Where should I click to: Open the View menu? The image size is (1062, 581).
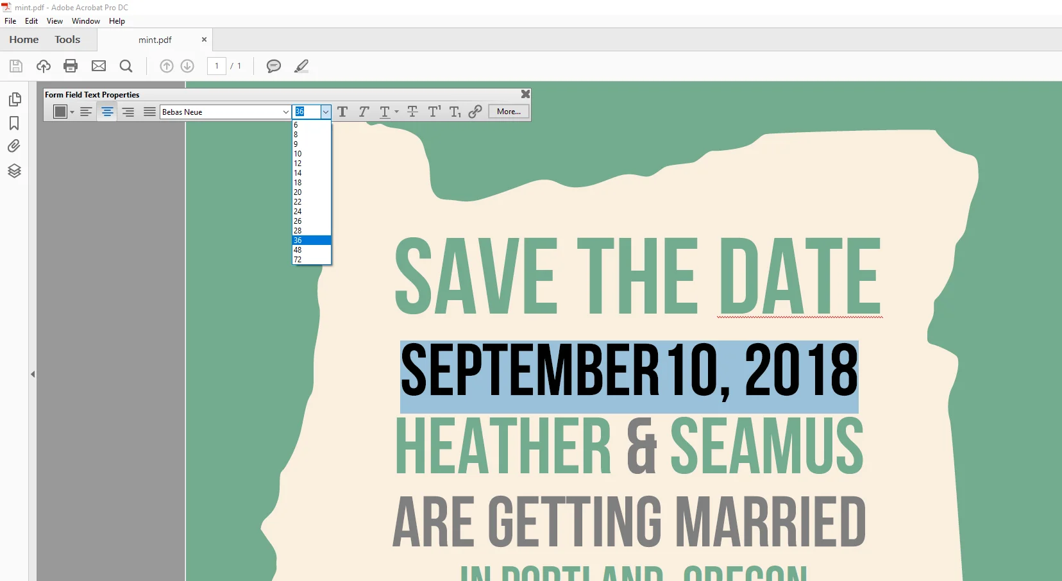pos(55,21)
